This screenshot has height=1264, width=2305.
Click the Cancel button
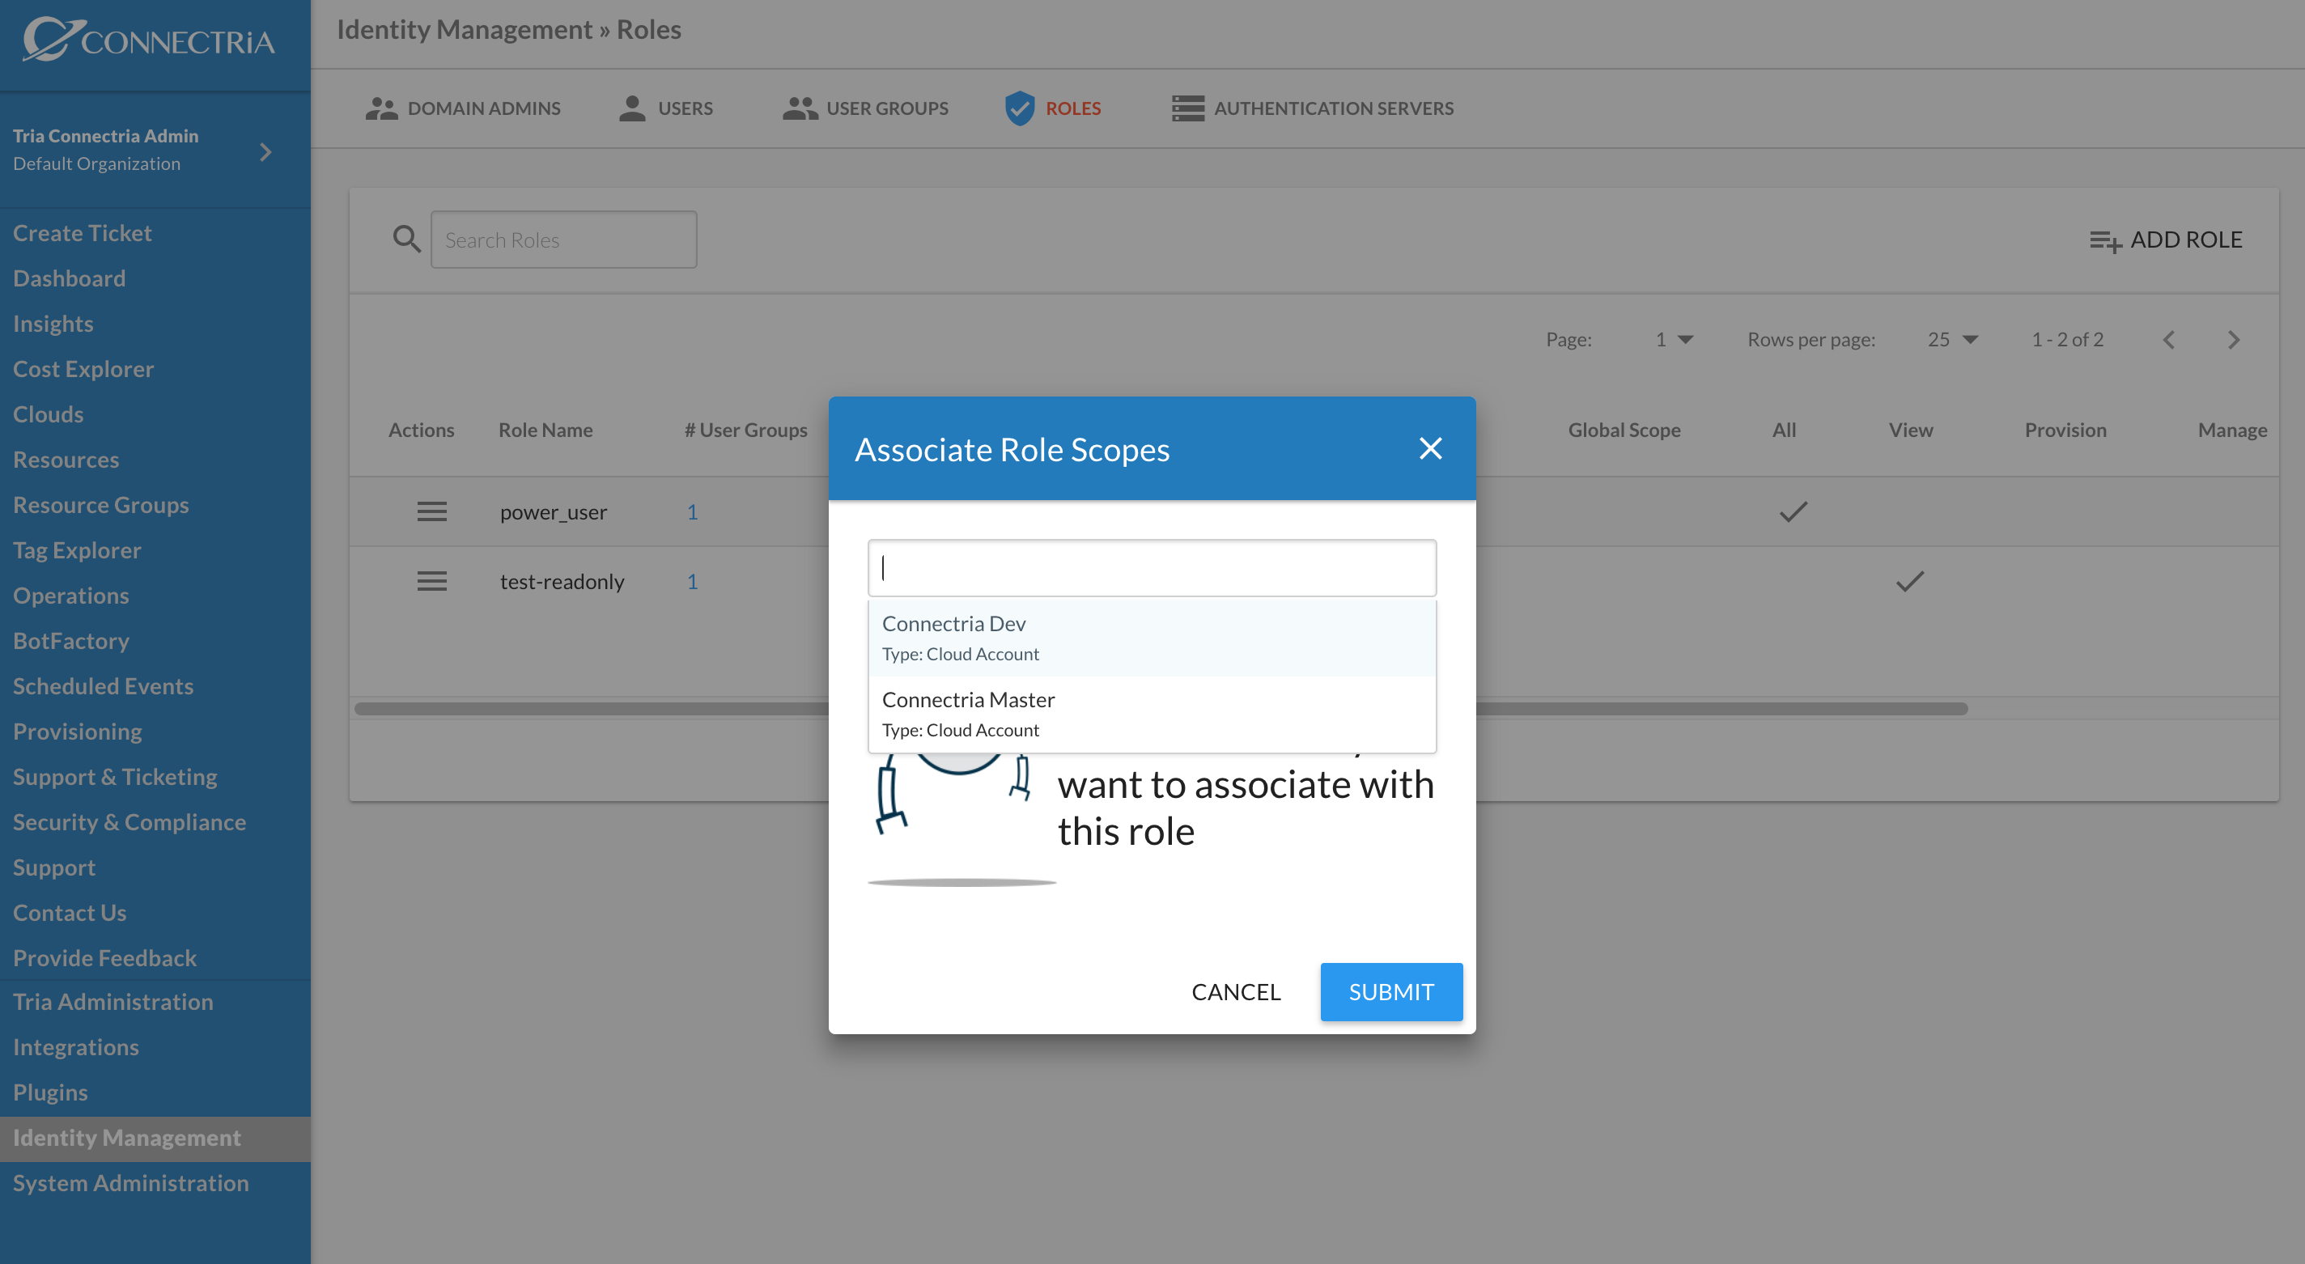pos(1236,991)
